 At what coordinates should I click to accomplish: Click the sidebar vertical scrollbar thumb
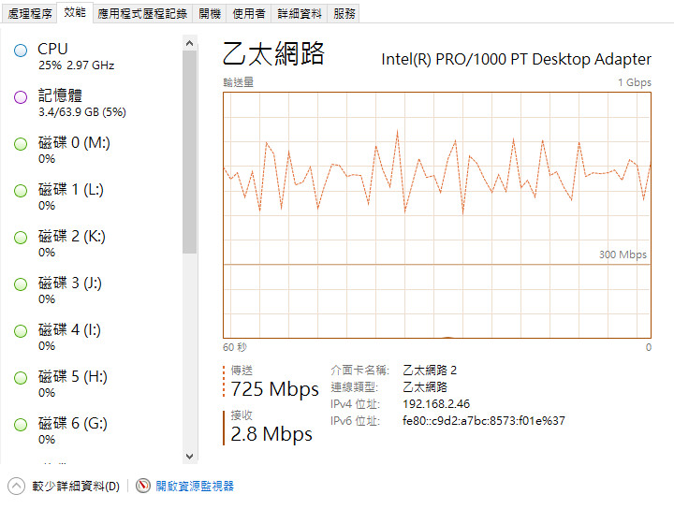click(x=189, y=153)
